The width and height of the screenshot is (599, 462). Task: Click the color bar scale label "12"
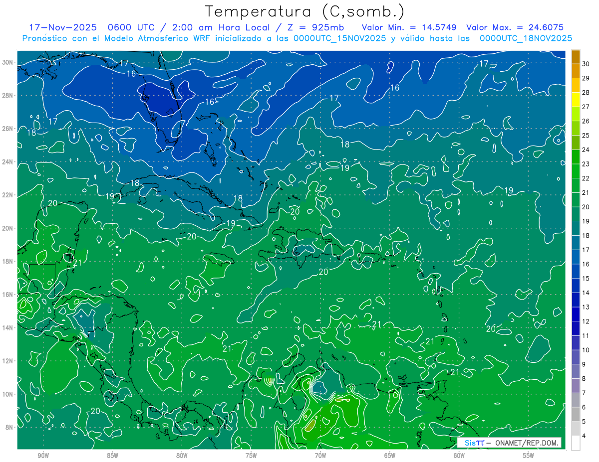tap(586, 321)
